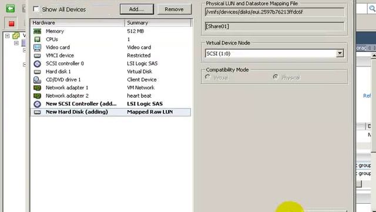Click the physical LUN device path field
The width and height of the screenshot is (376, 212).
pos(274,12)
